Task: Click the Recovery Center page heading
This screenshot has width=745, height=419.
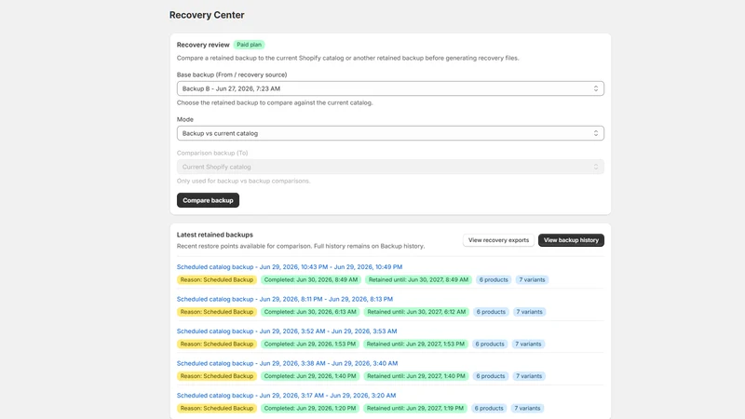Action: 207,15
